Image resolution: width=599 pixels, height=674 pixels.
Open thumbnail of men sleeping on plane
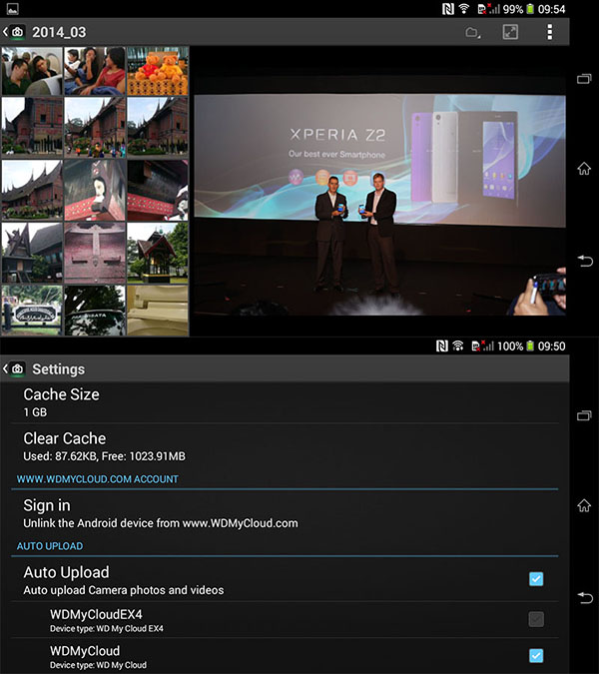(x=32, y=71)
